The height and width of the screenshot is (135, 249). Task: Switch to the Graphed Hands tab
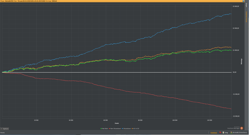[x=247, y=17]
